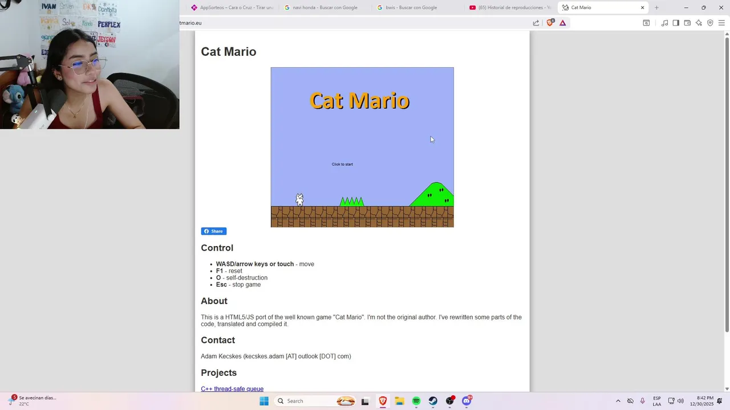Open the C++ thread-safe queue link

pos(232,389)
